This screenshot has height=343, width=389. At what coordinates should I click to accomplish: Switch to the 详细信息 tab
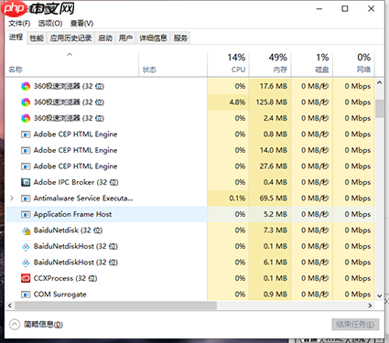tap(153, 38)
